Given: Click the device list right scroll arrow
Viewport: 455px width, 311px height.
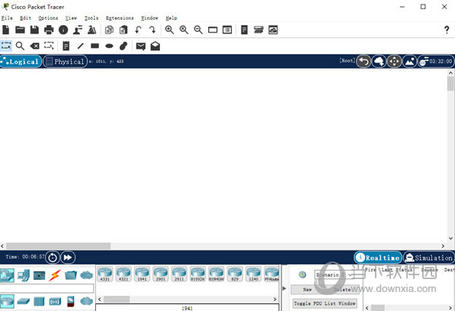Looking at the screenshot, I should (x=275, y=299).
